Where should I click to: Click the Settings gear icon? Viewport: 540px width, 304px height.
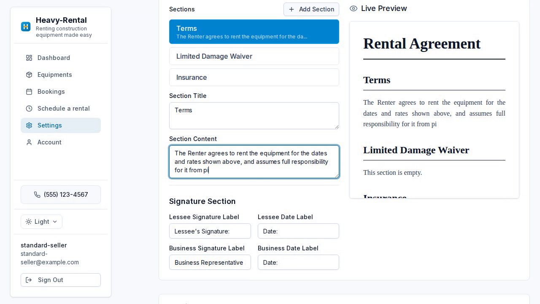[29, 125]
